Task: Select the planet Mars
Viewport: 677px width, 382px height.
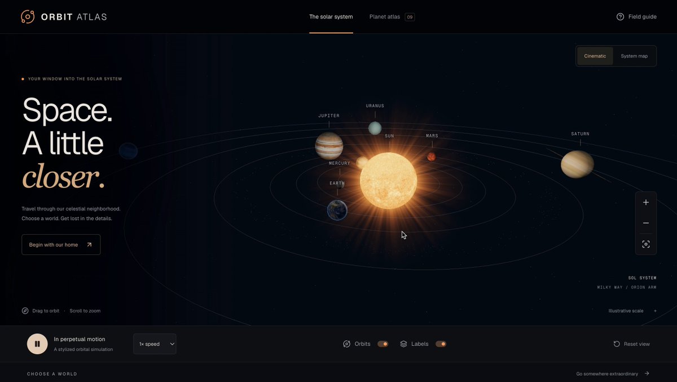Action: (x=431, y=157)
